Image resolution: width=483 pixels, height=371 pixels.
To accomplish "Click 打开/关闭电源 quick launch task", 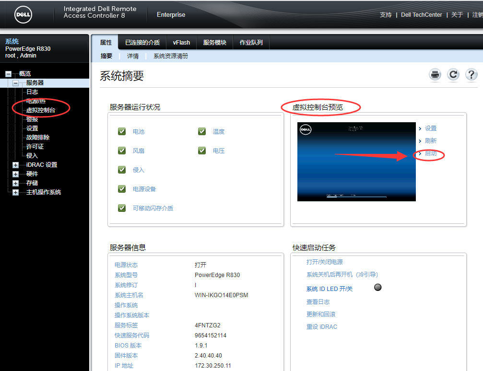I will tap(324, 262).
